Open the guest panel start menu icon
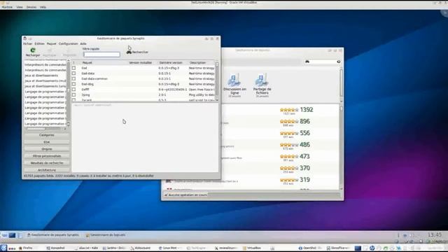448x252 pixels. (x=4, y=235)
